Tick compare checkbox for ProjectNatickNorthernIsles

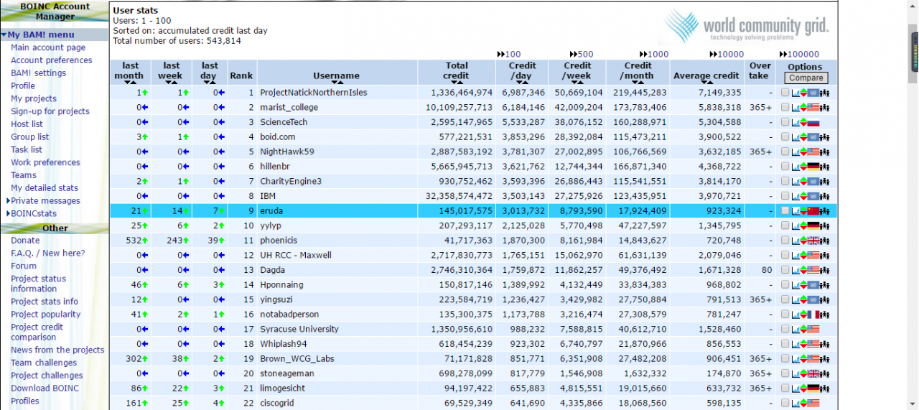785,93
